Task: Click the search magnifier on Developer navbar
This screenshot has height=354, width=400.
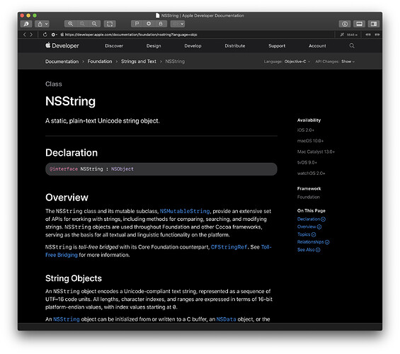Action: pos(352,45)
